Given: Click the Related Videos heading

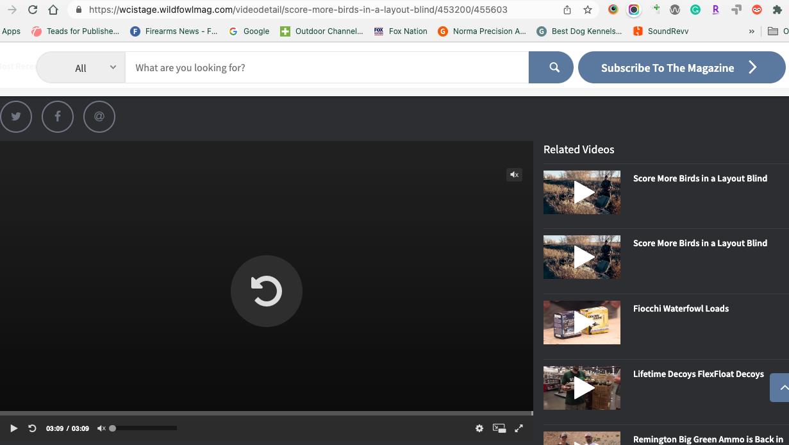Looking at the screenshot, I should click(579, 149).
